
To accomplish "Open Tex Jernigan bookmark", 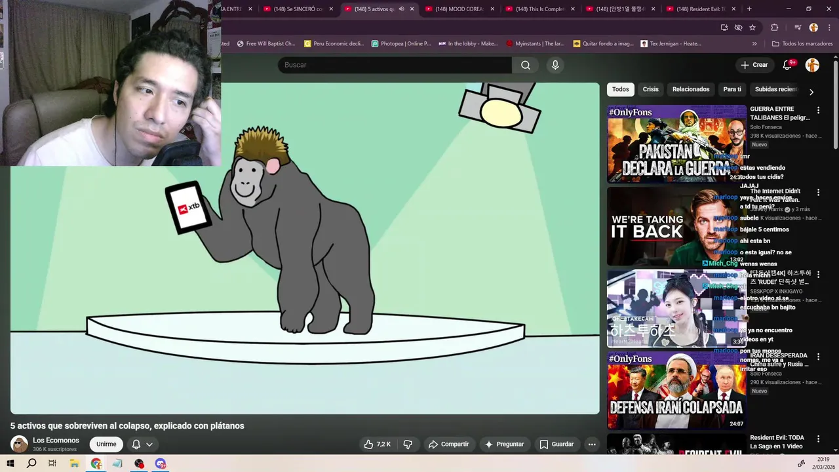I will click(x=671, y=44).
